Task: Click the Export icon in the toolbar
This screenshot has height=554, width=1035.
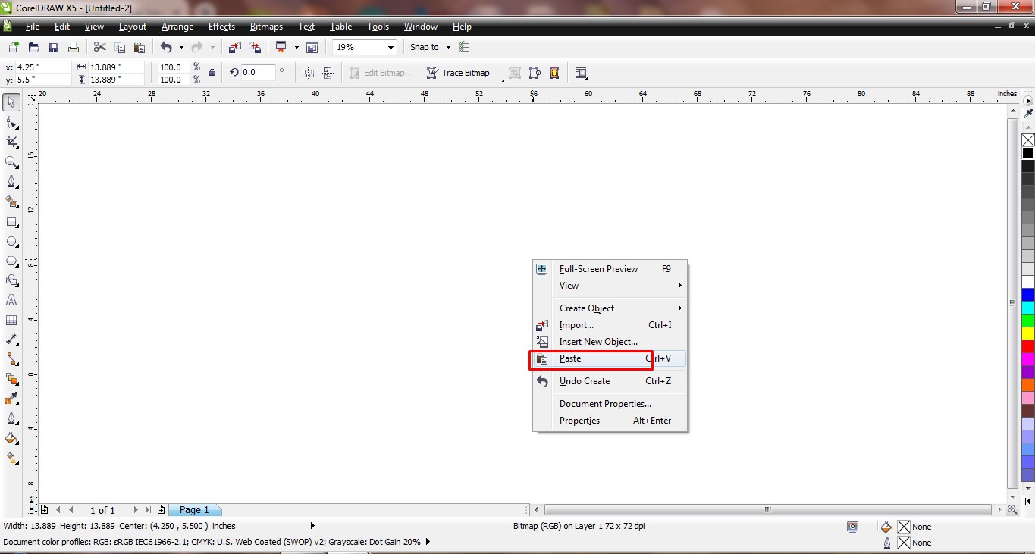Action: click(255, 47)
